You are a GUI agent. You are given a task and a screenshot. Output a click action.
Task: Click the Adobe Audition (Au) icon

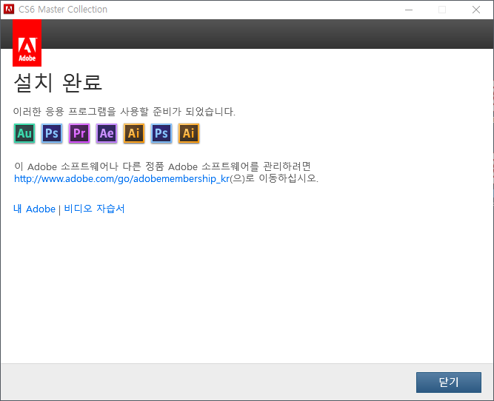[x=24, y=133]
